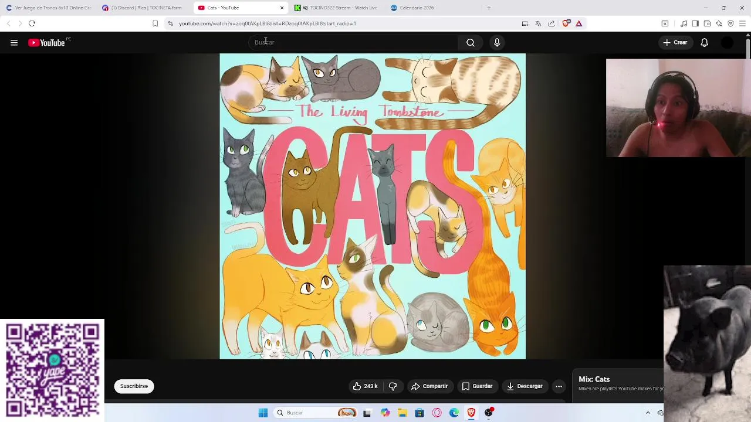The image size is (751, 422).
Task: Open the Brave Rewards triangle icon
Action: [579, 23]
